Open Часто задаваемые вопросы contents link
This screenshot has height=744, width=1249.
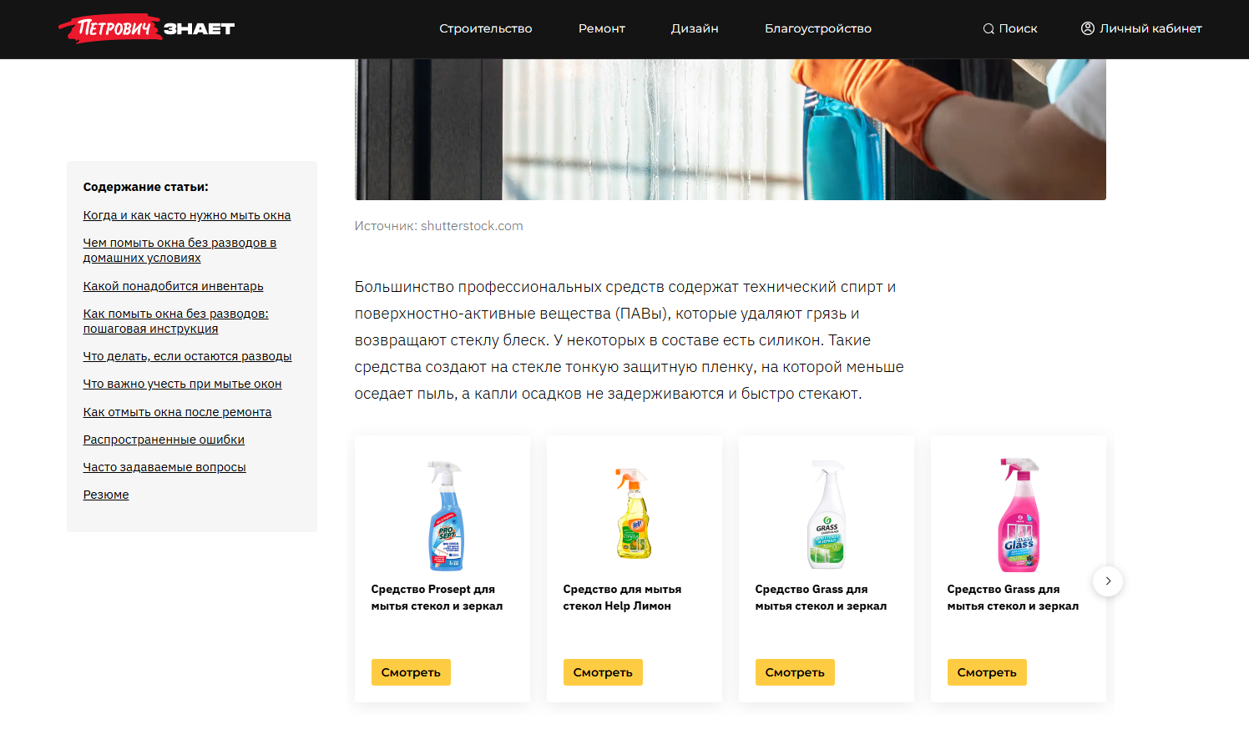pos(164,467)
